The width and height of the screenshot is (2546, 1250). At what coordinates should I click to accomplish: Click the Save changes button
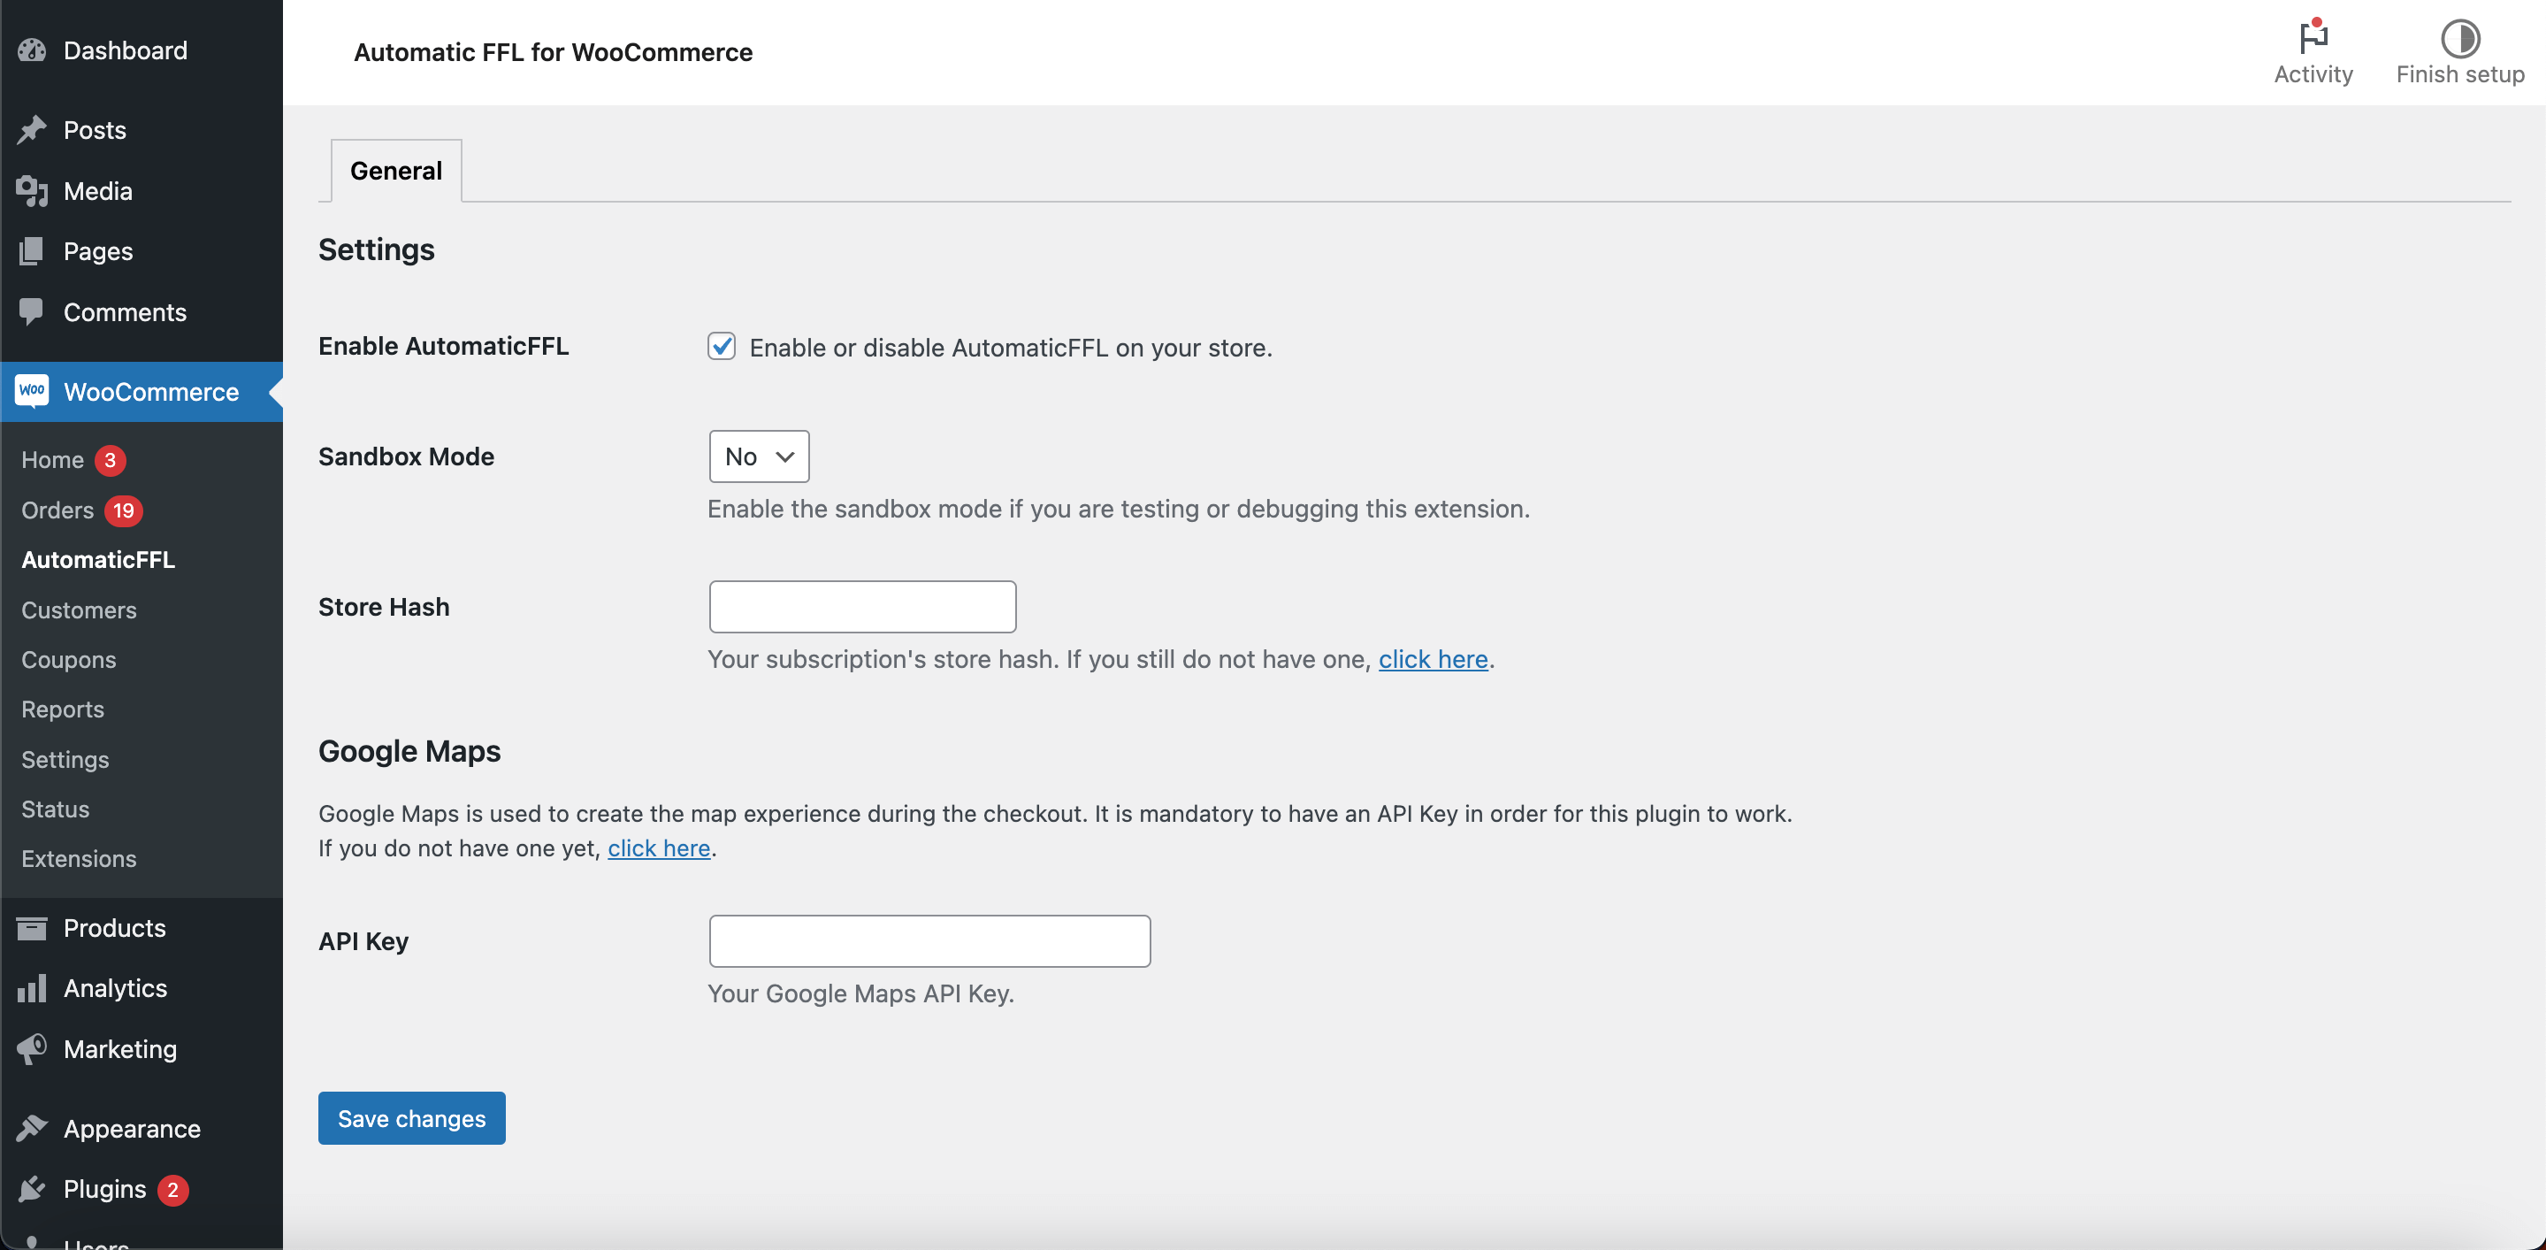411,1118
